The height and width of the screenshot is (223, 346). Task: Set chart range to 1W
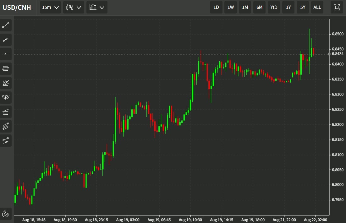(231, 7)
